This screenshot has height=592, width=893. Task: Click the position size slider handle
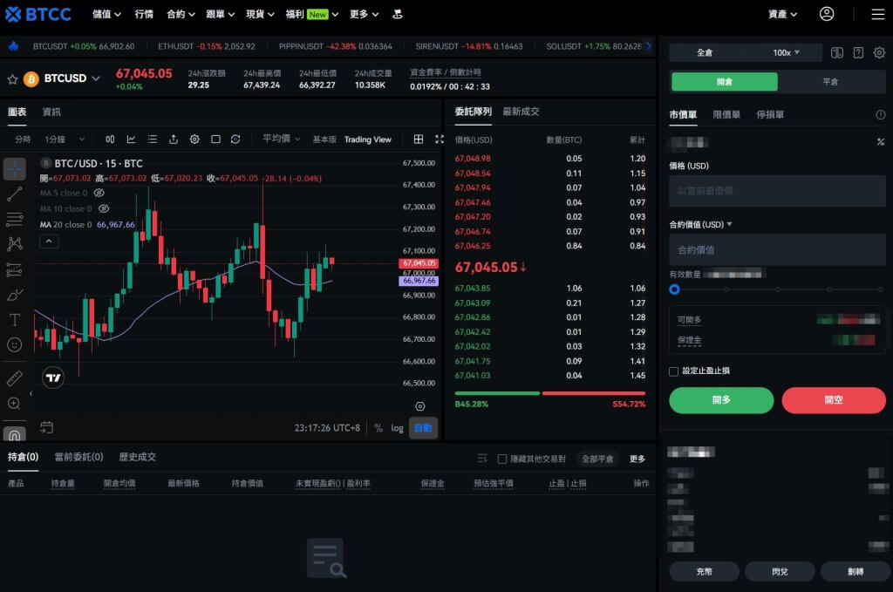pyautogui.click(x=674, y=289)
